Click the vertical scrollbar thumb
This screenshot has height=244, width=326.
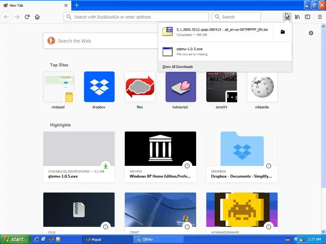click(x=323, y=108)
